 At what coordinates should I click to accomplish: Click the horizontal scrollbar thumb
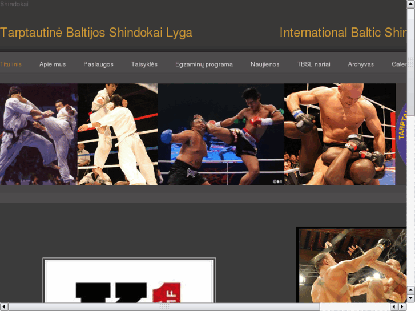pyautogui.click(x=164, y=307)
